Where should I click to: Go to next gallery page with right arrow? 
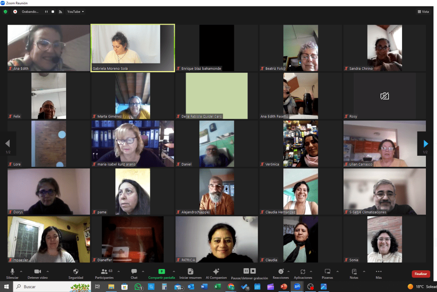(425, 144)
